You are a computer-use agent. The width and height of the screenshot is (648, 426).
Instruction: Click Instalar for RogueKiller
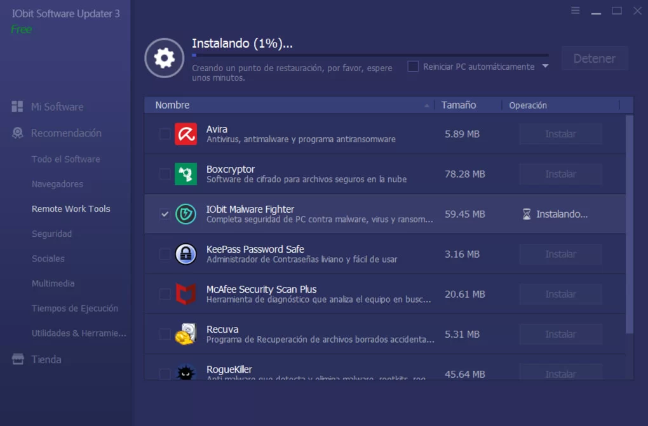(560, 373)
